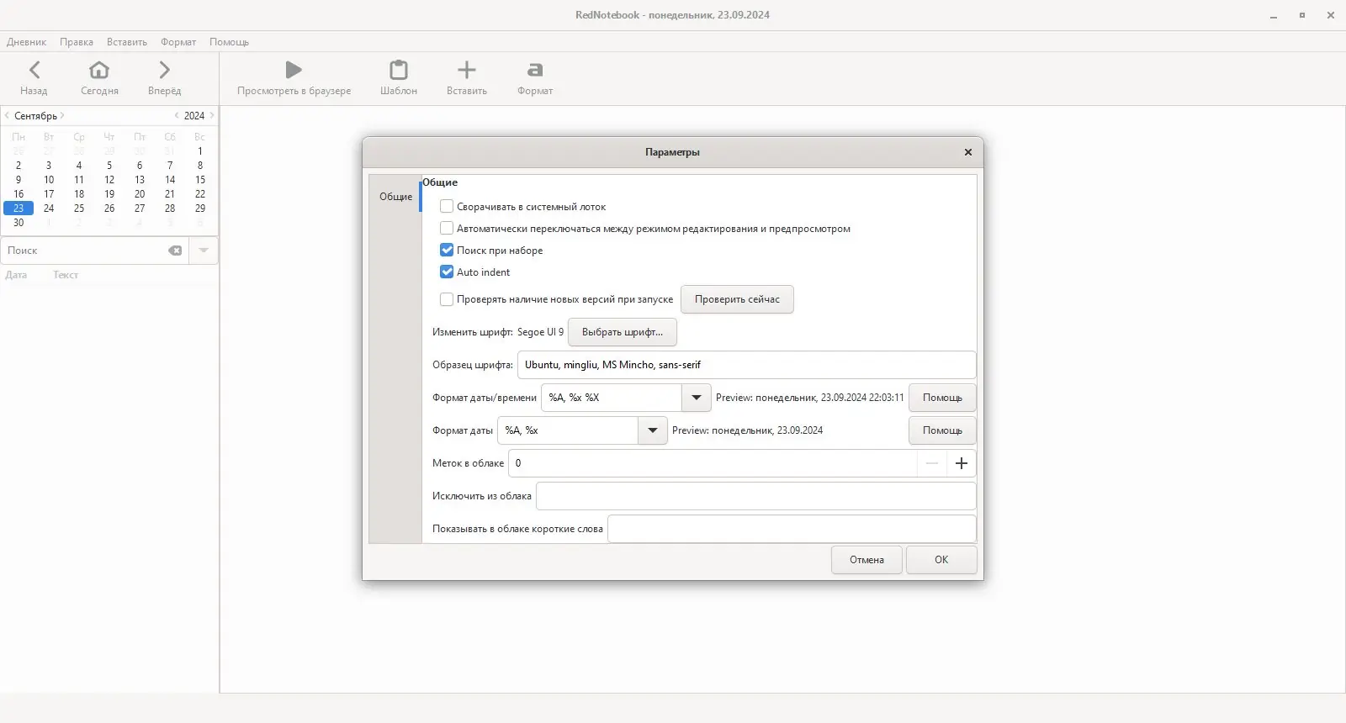Uncheck Поиск при наборе
The height and width of the screenshot is (723, 1346).
click(x=447, y=250)
